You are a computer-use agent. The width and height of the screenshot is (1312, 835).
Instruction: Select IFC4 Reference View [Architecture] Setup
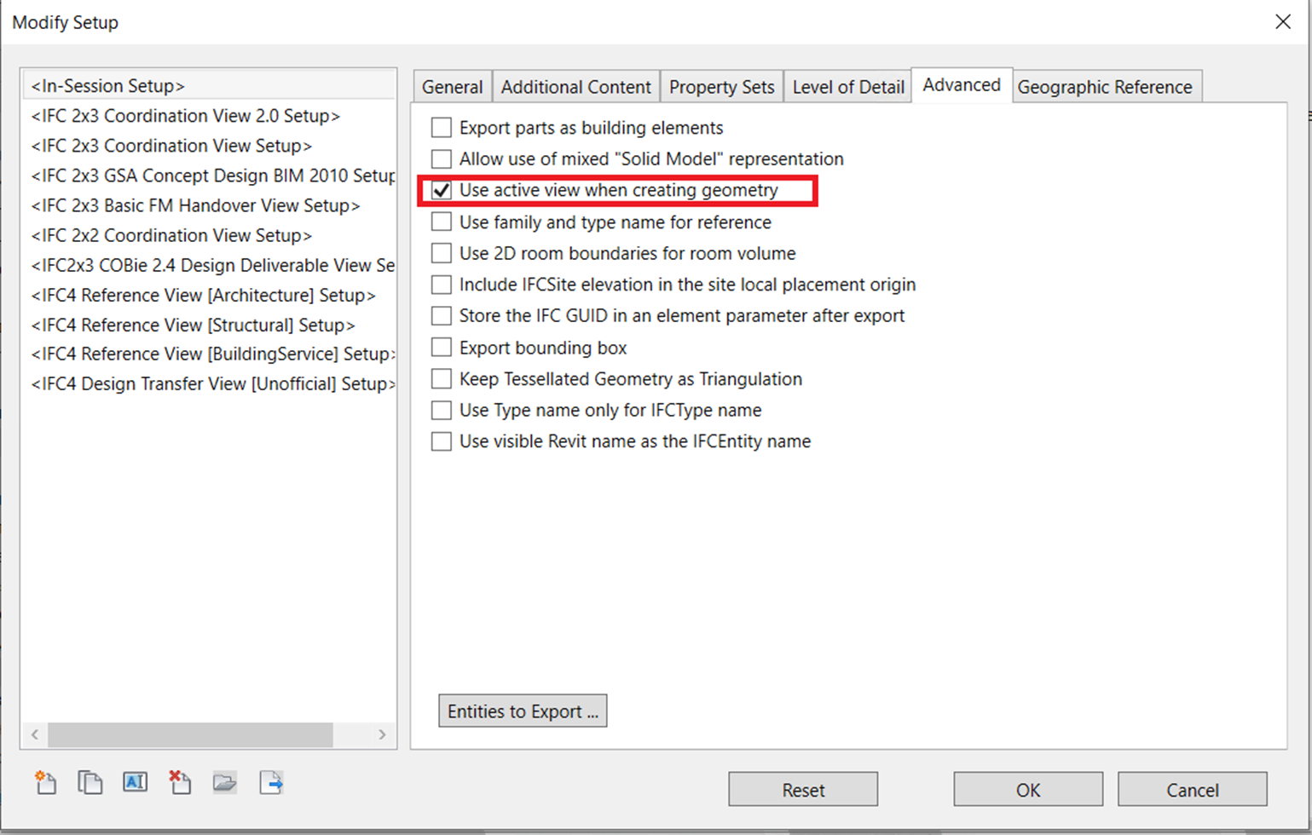pyautogui.click(x=203, y=296)
